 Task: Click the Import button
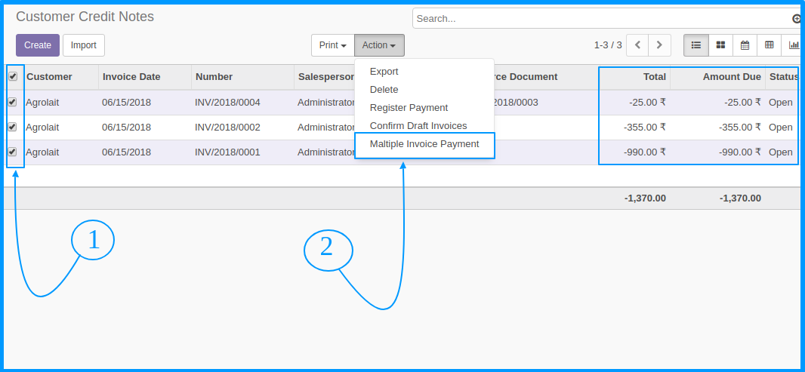click(84, 45)
